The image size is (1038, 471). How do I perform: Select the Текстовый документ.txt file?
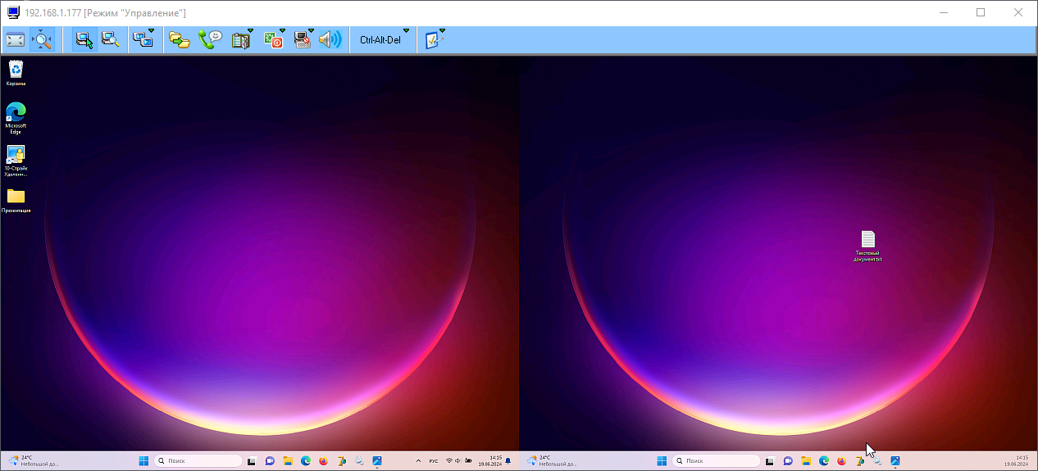pyautogui.click(x=867, y=244)
